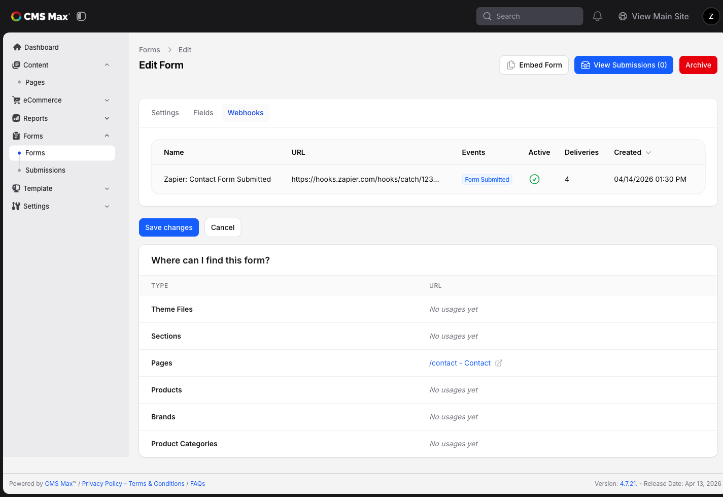Image resolution: width=723 pixels, height=497 pixels.
Task: Click the 04/14/2026 01:30 PM created date
Action: pyautogui.click(x=650, y=179)
